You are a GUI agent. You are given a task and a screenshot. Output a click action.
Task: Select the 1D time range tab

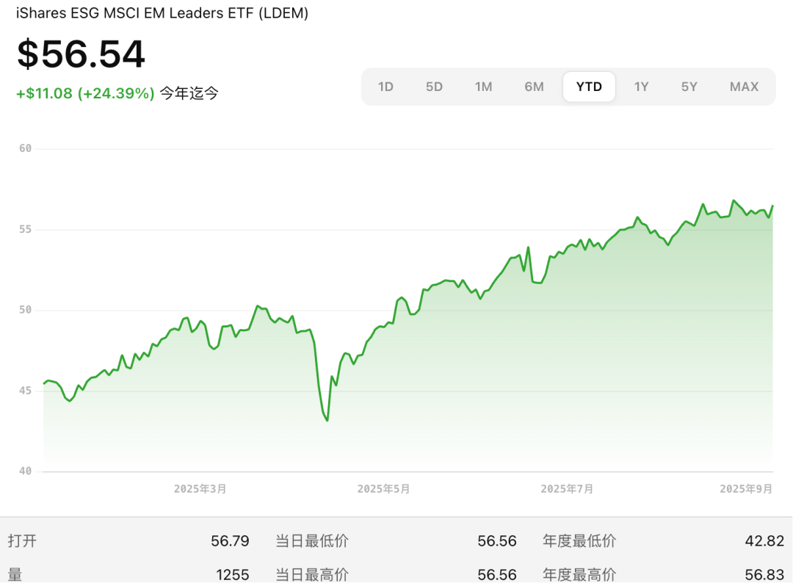(x=385, y=87)
